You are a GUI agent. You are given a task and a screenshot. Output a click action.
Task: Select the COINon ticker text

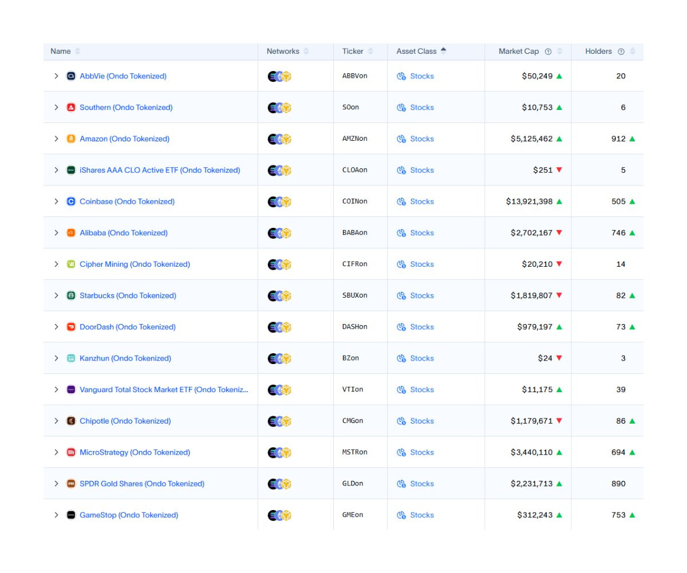(355, 201)
